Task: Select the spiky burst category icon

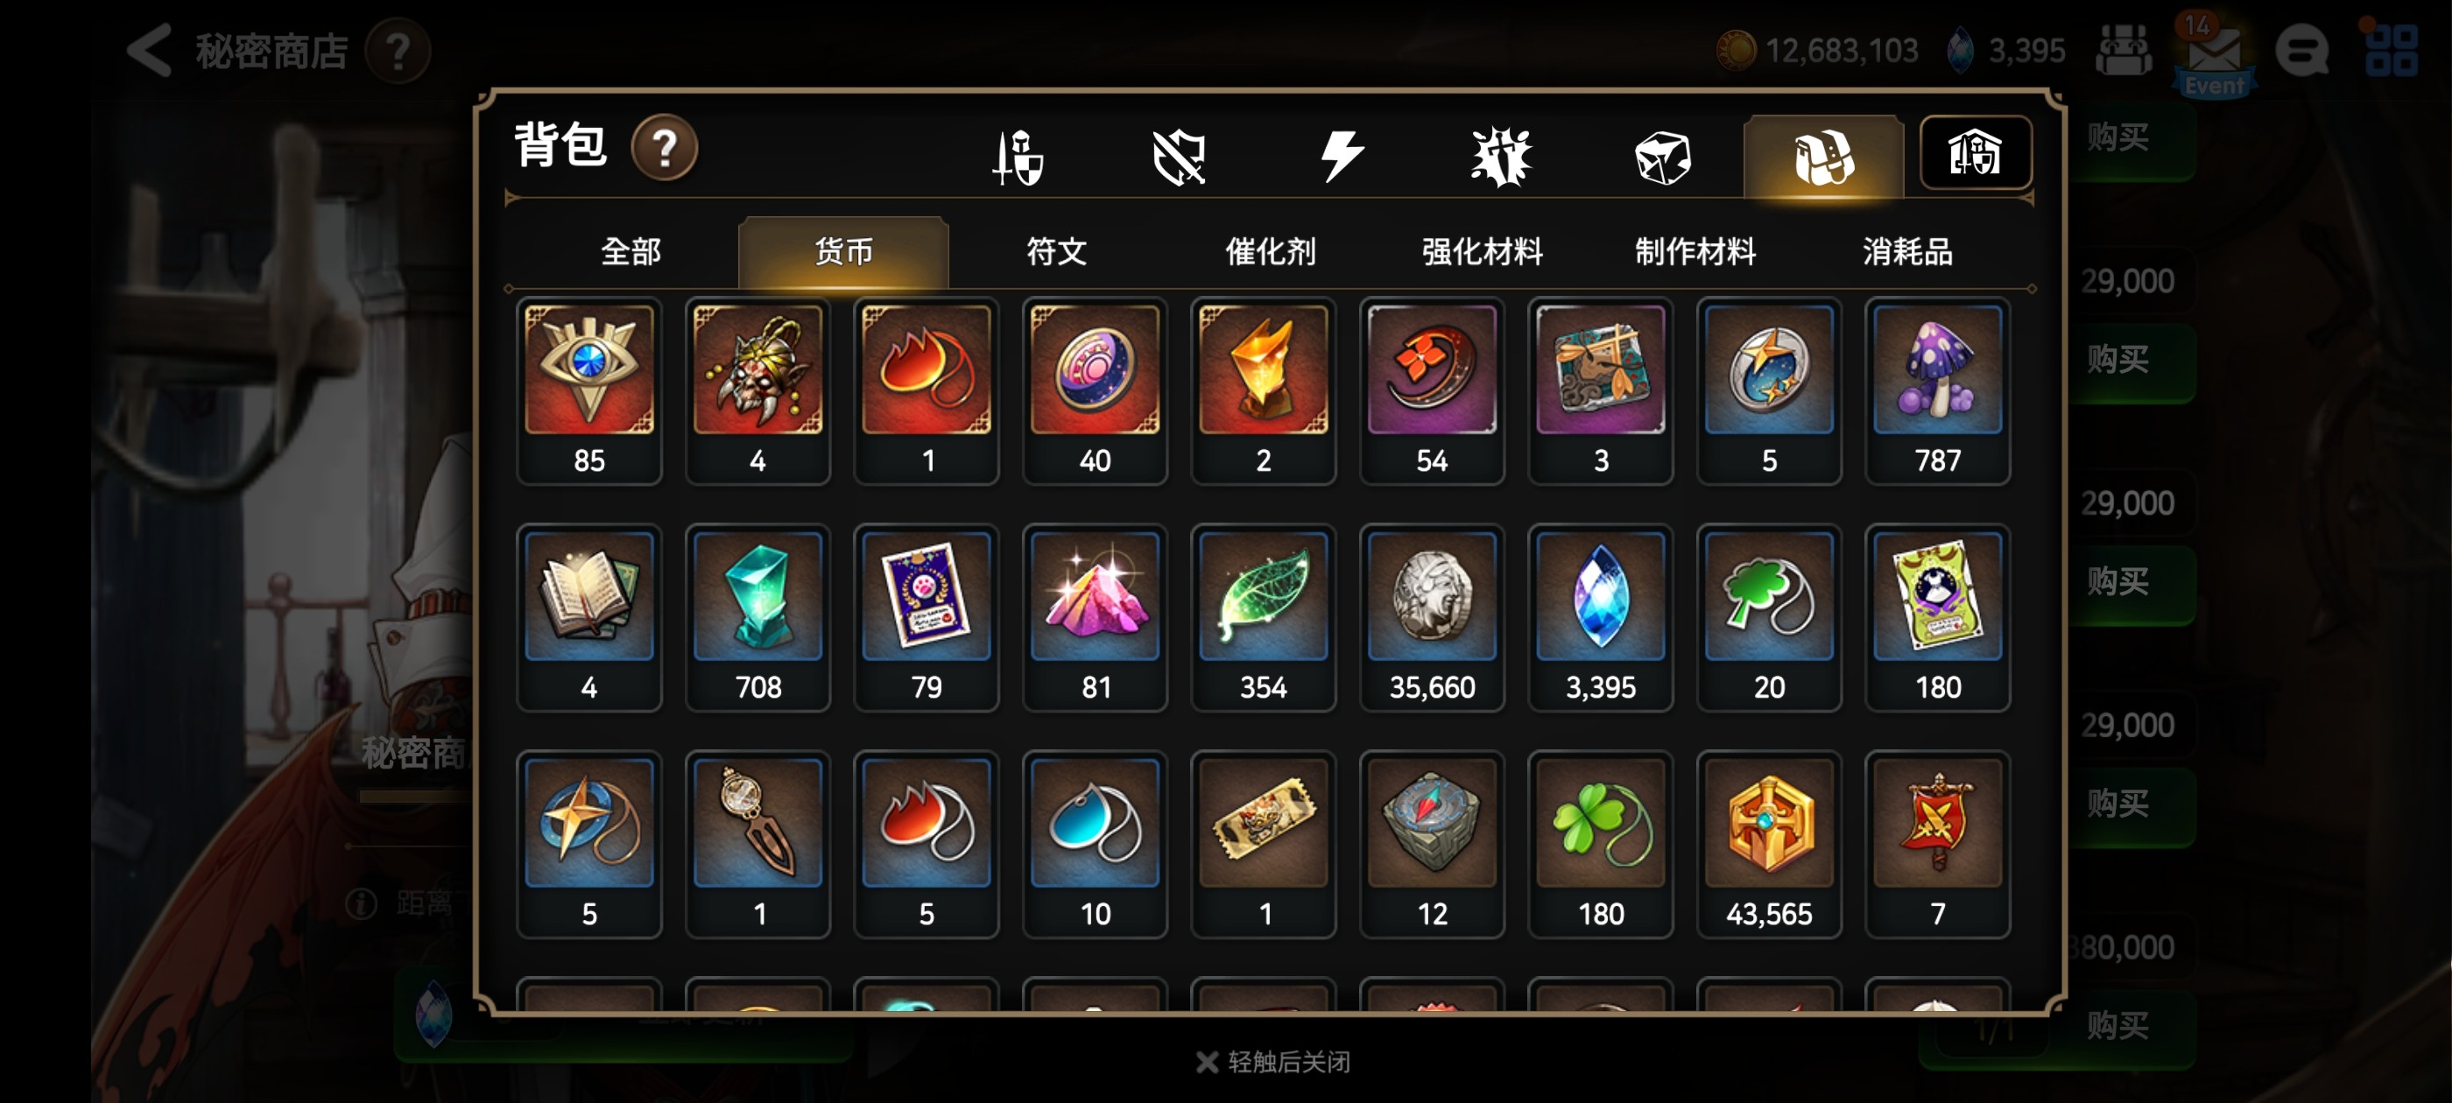Action: coord(1501,157)
